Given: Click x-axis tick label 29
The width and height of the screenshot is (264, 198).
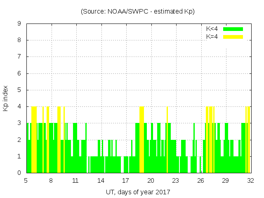Looking at the screenshot, I should coord(225,181).
